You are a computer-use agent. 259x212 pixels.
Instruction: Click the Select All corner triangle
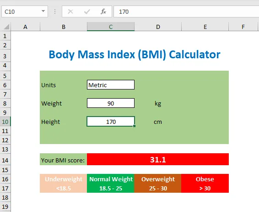click(6, 27)
